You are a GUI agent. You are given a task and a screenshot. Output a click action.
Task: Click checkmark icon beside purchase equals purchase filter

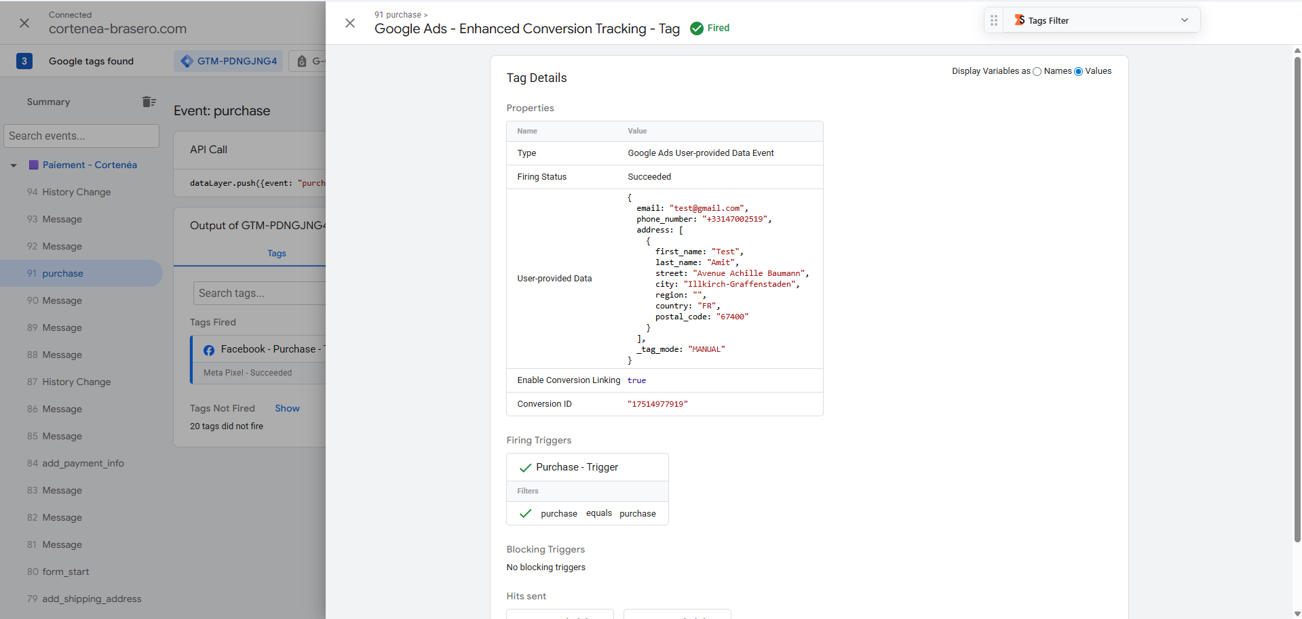point(525,514)
